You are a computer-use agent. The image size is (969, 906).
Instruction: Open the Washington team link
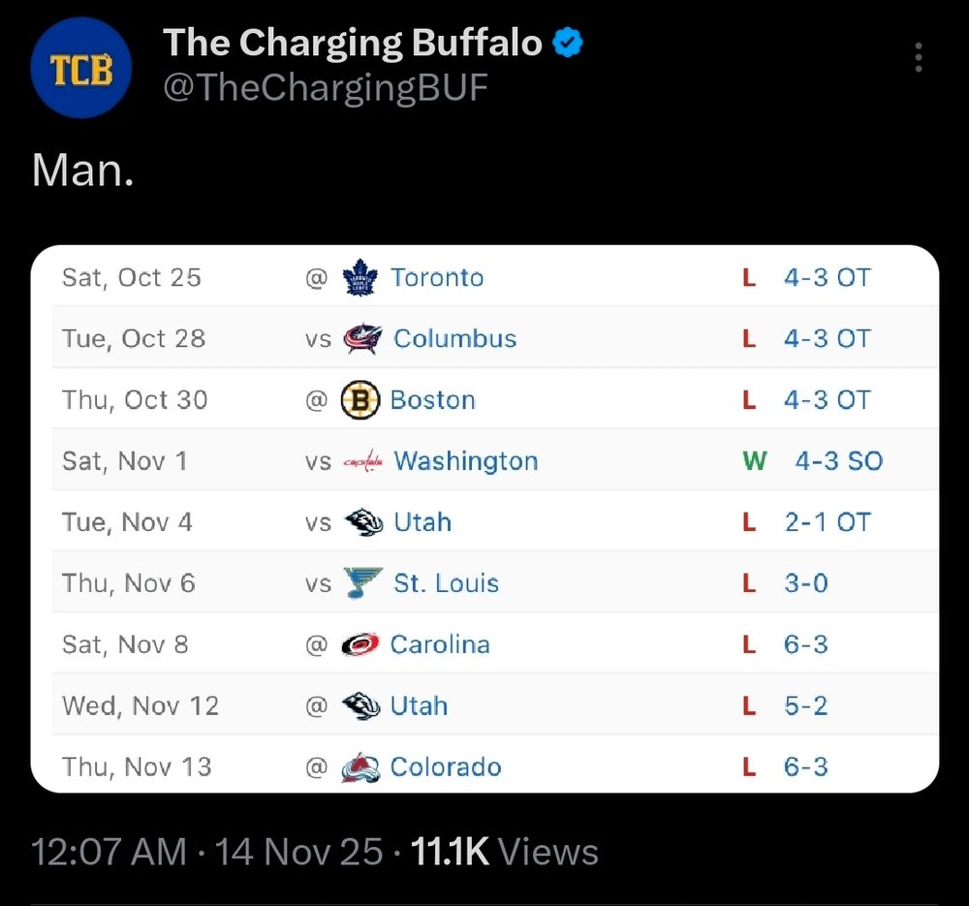pos(465,461)
